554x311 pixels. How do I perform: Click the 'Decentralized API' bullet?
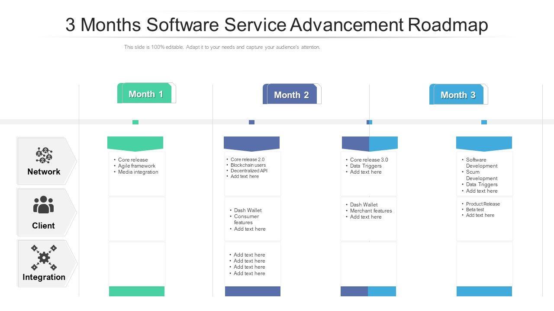249,171
